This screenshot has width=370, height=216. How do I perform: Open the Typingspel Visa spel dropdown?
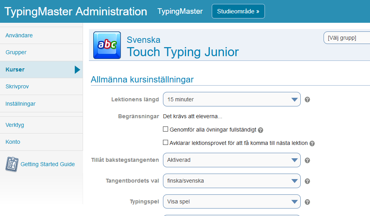(232, 201)
